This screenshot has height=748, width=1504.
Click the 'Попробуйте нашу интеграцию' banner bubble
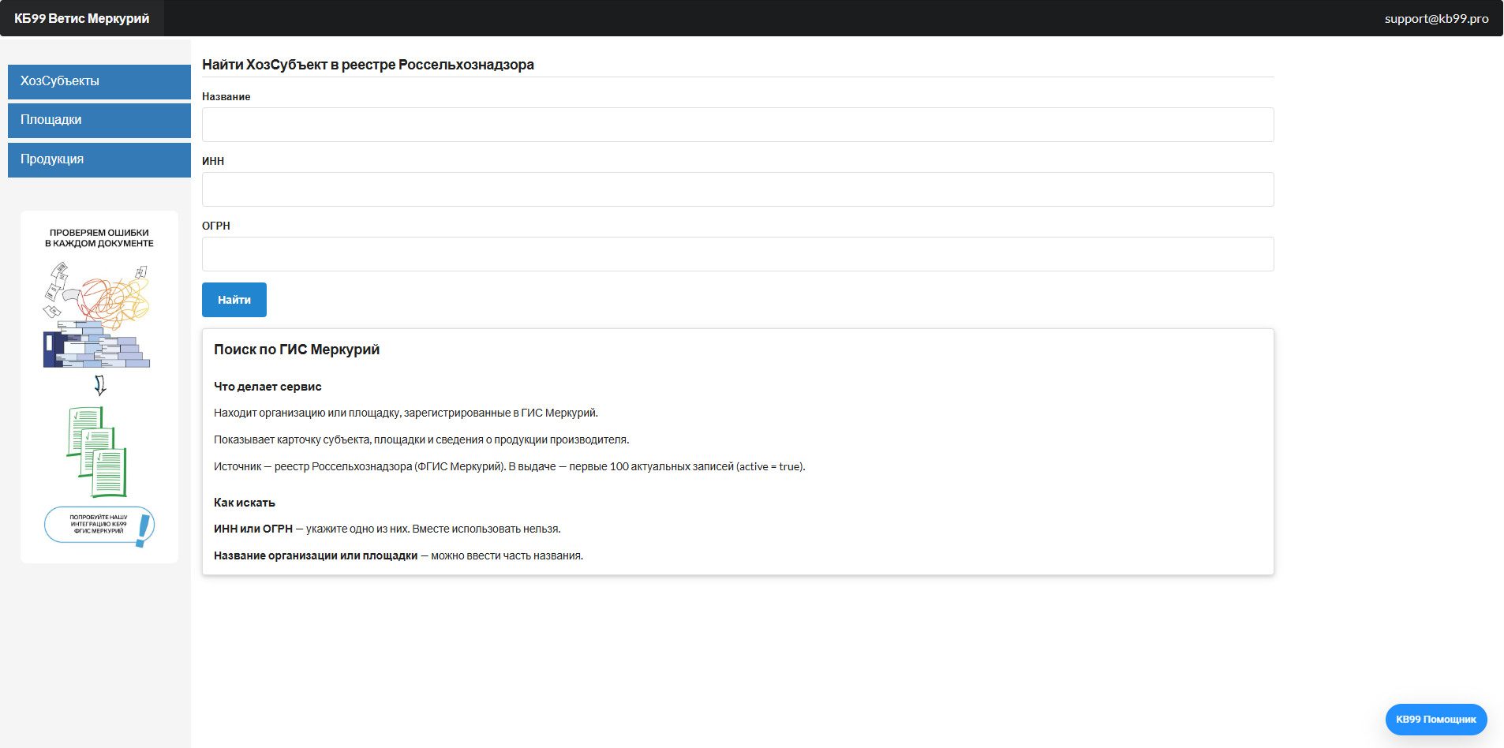pos(99,525)
